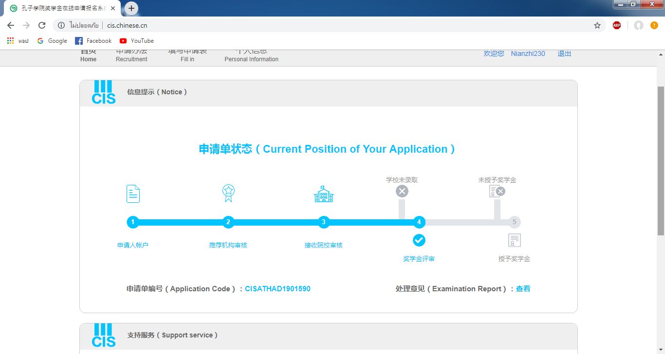665x354 pixels.
Task: Click the award ribbon icon above step 2
Action: coord(228,193)
